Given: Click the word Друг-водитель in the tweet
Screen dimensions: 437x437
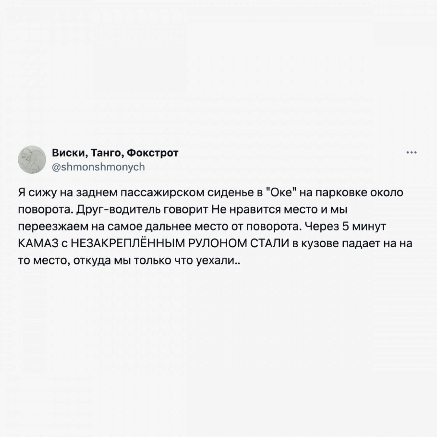Looking at the screenshot, I should pyautogui.click(x=114, y=210).
